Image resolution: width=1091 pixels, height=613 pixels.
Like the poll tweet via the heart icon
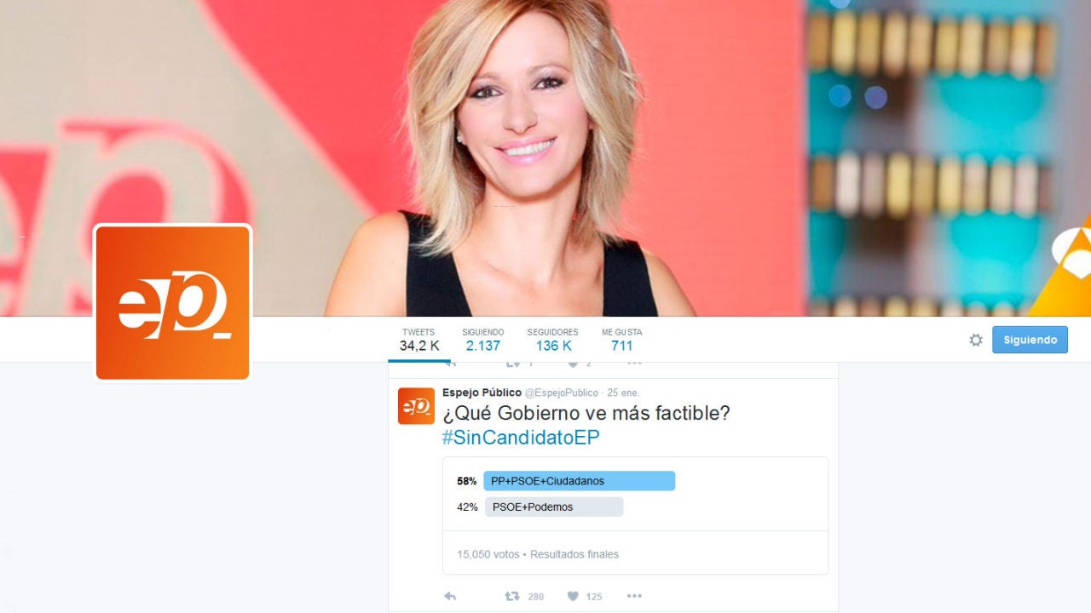point(574,596)
